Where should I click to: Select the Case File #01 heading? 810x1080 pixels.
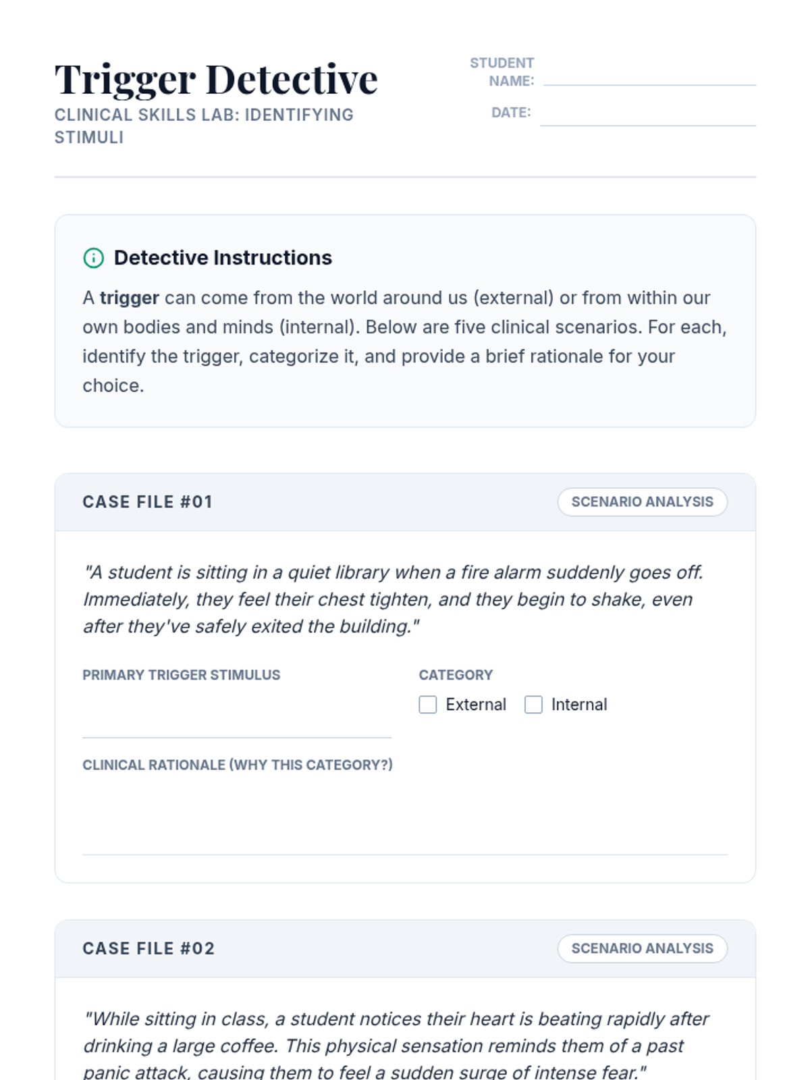(147, 502)
